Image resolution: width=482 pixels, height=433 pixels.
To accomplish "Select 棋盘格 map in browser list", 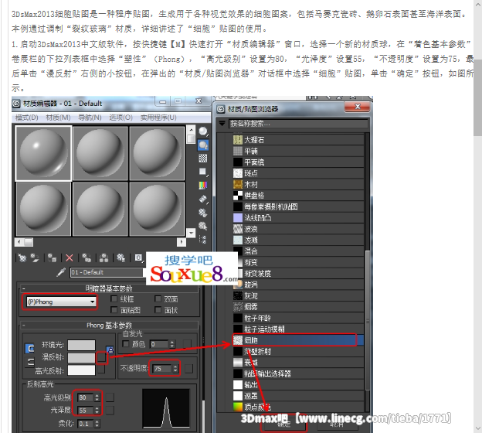I will point(298,196).
